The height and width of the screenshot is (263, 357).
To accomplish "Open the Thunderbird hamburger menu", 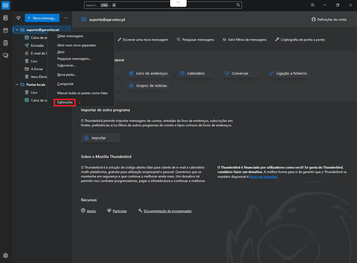I will click(x=313, y=5).
